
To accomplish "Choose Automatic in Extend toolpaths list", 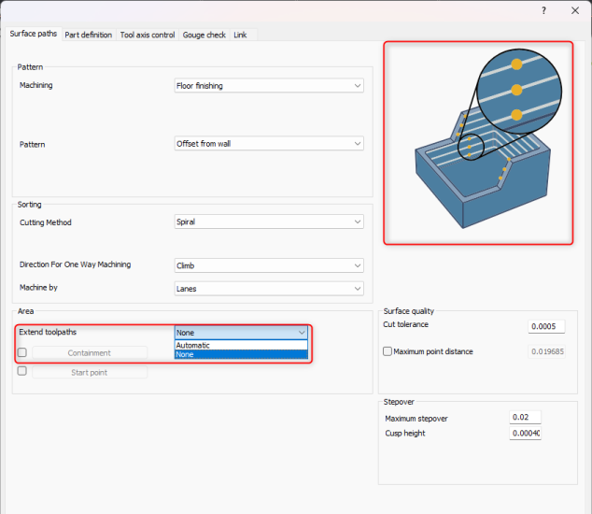I will click(x=240, y=345).
